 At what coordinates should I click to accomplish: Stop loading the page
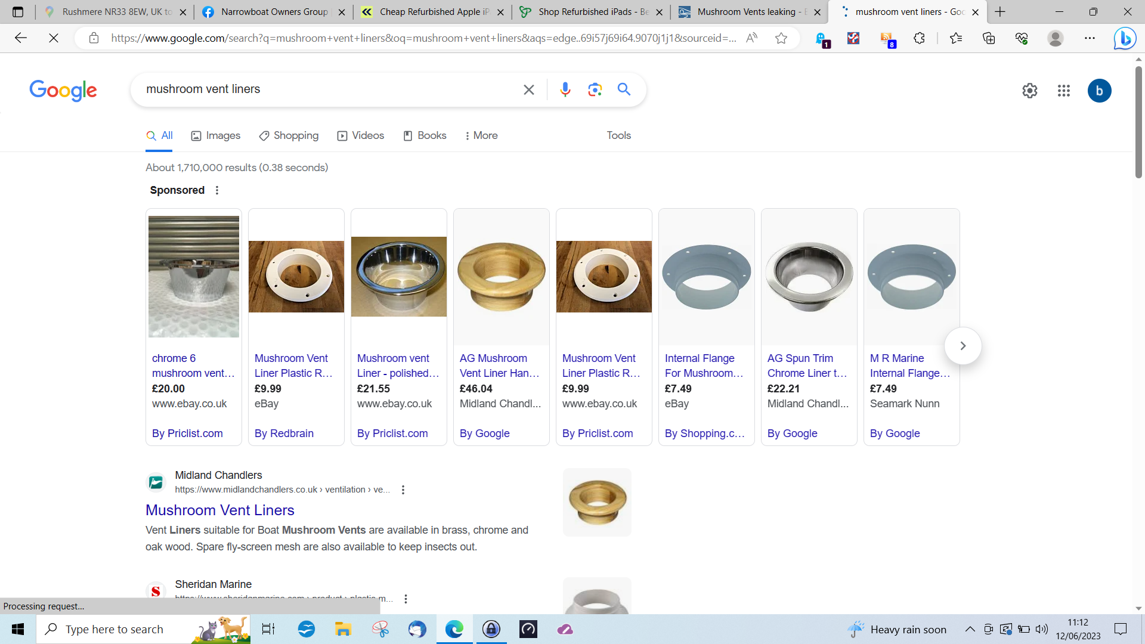54,38
